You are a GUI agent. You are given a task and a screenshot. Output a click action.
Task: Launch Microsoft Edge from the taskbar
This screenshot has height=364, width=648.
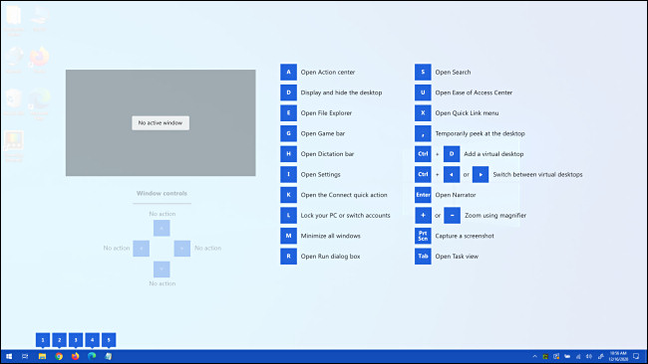92,356
